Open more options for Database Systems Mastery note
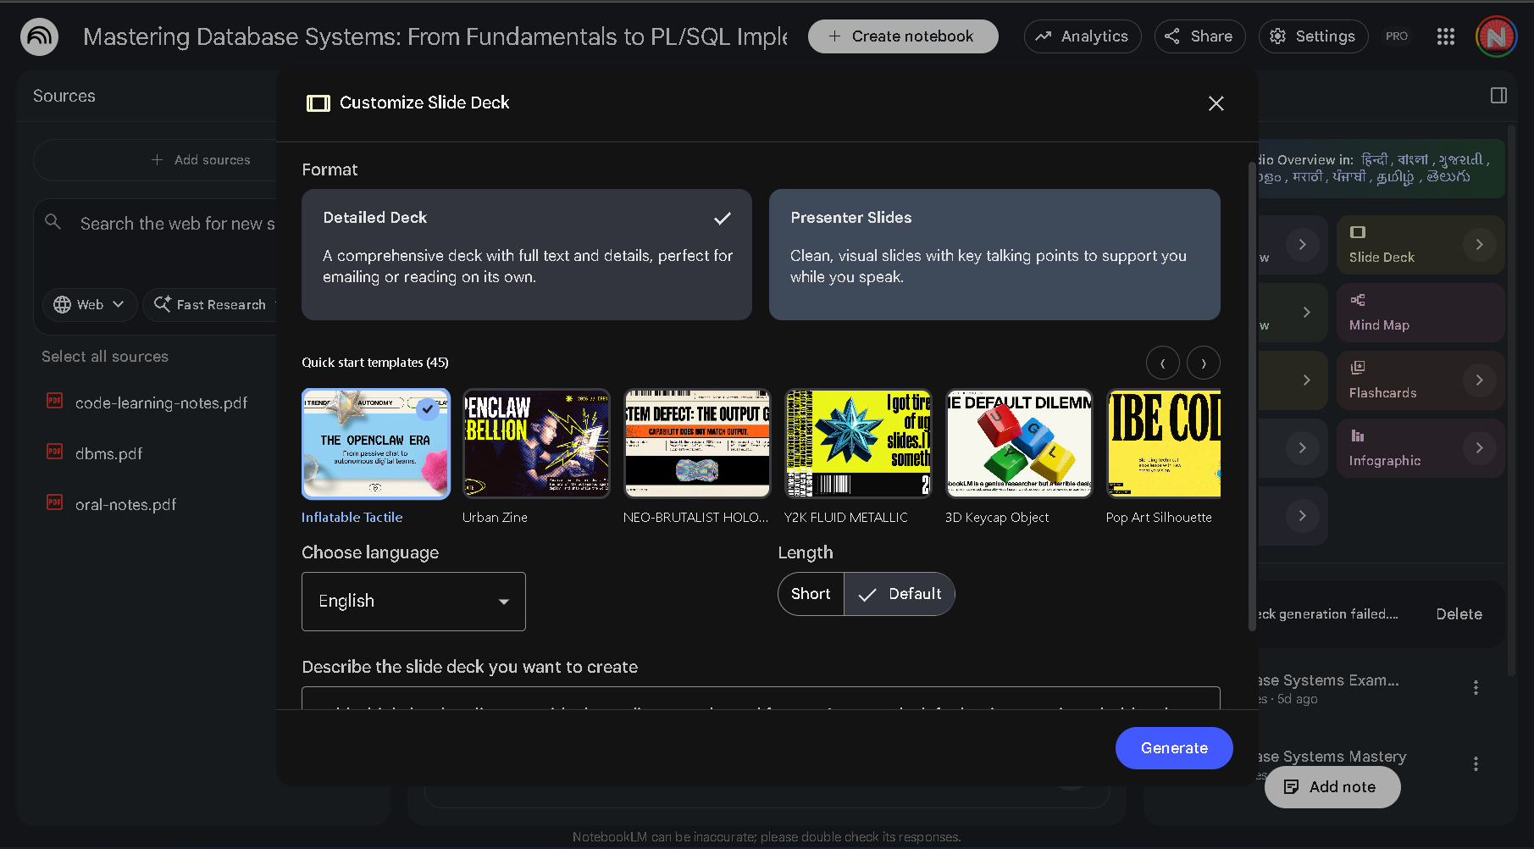This screenshot has width=1534, height=849. pos(1476,764)
